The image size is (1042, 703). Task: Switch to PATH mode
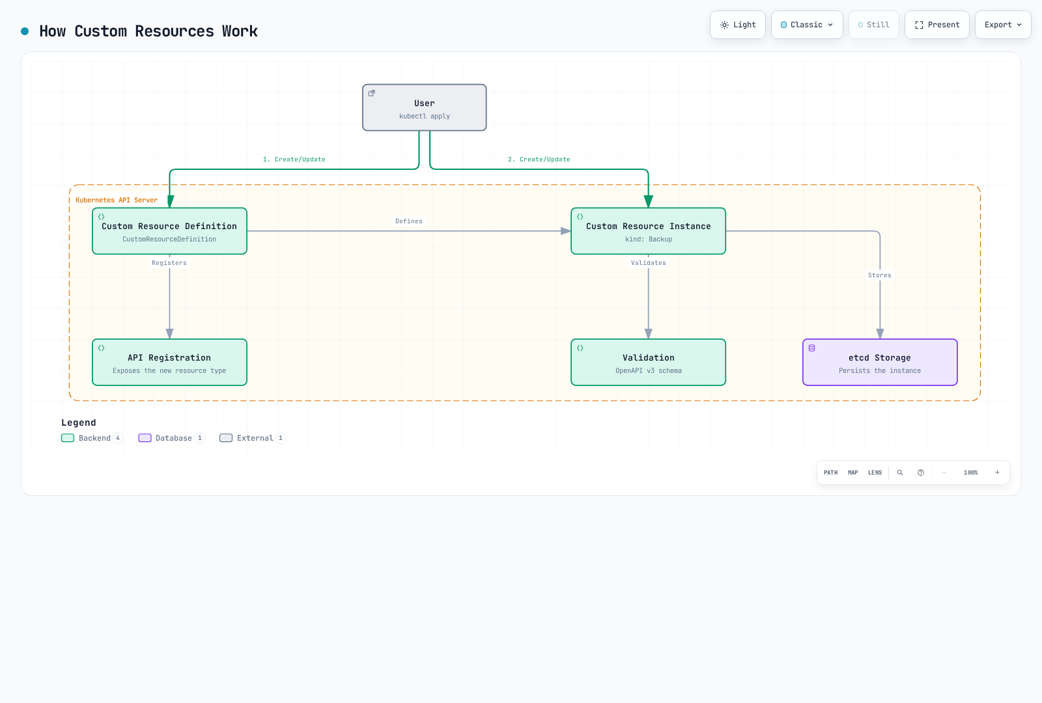click(x=831, y=473)
